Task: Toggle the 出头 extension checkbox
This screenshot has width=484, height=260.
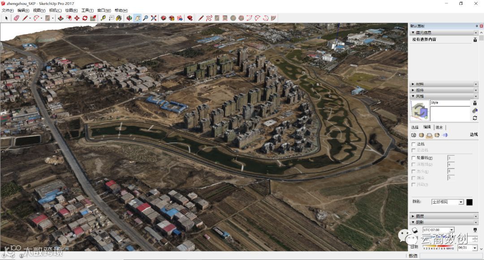Action: [x=414, y=171]
